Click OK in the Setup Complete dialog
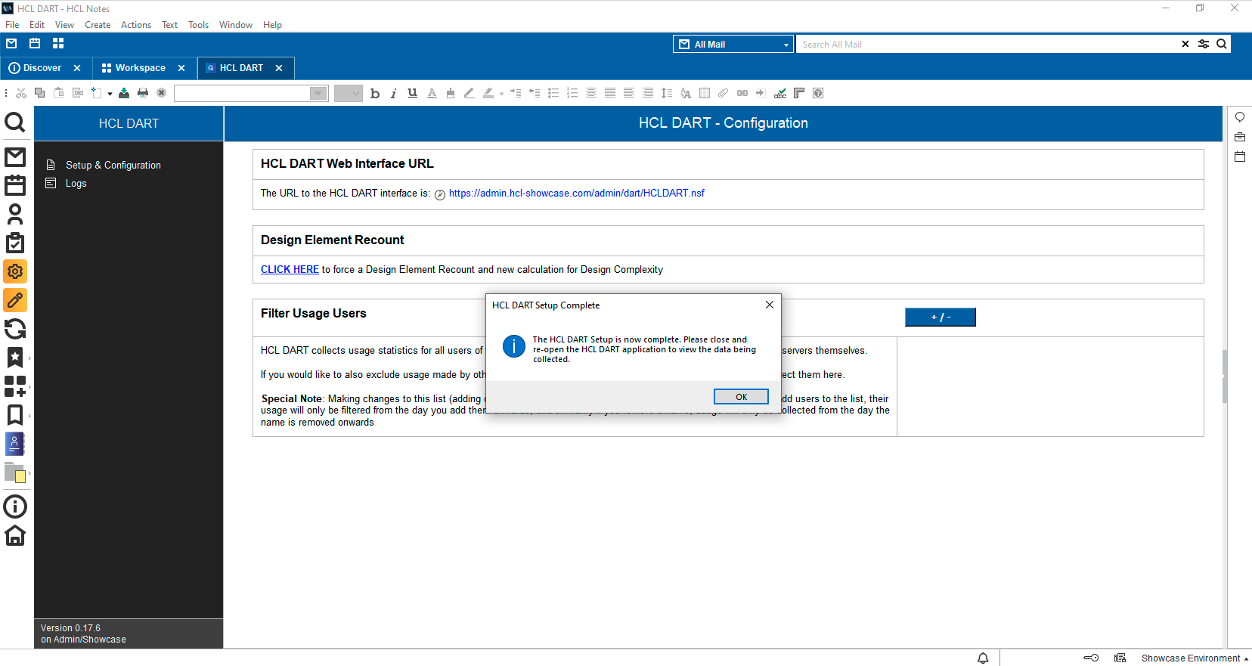Image resolution: width=1252 pixels, height=666 pixels. (741, 397)
